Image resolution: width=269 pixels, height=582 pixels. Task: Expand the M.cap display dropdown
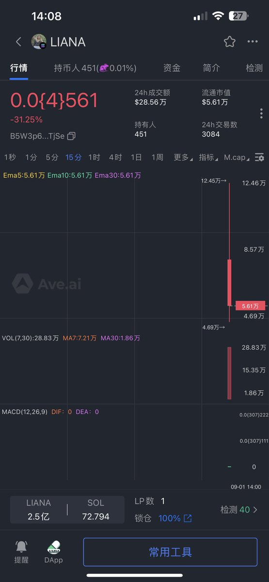tap(237, 157)
